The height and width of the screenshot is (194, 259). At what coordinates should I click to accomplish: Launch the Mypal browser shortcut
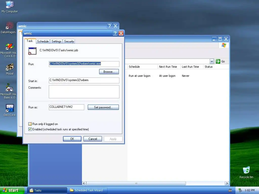tap(10, 69)
